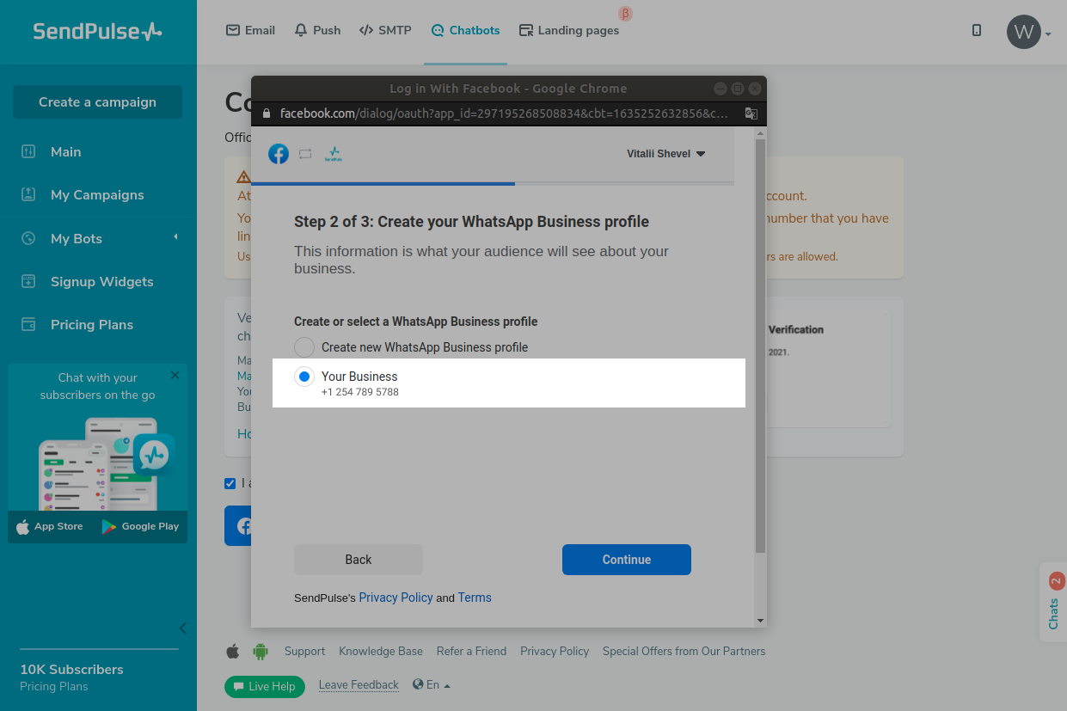Image resolution: width=1067 pixels, height=711 pixels.
Task: Click the Pricing Plans wallet icon
Action: point(28,324)
